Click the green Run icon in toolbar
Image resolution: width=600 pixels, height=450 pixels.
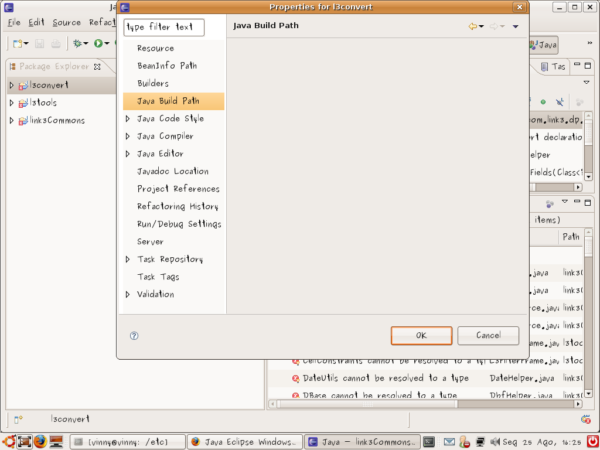click(x=98, y=43)
